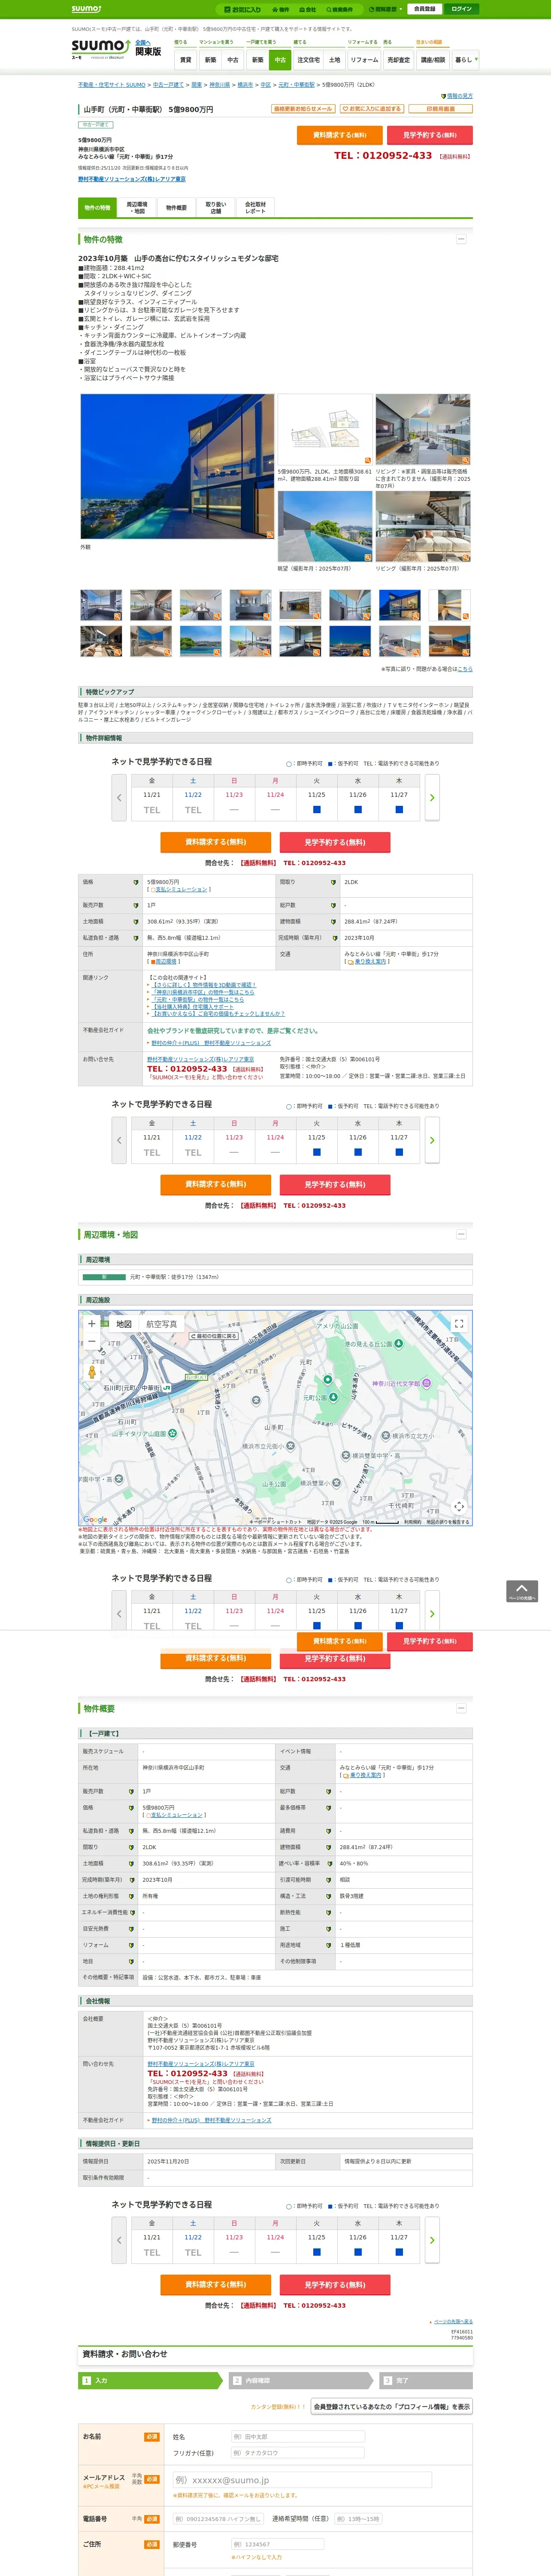Viewport: 551px width, 2576px height.
Task: Select the 賃貸 navigation item
Action: [x=185, y=60]
